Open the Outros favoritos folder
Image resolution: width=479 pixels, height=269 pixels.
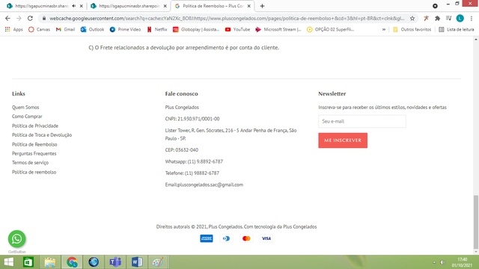tap(412, 30)
